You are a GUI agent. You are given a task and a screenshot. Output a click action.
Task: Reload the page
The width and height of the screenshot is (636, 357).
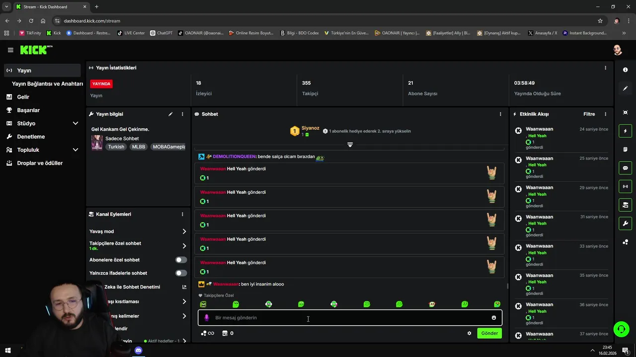pyautogui.click(x=31, y=21)
